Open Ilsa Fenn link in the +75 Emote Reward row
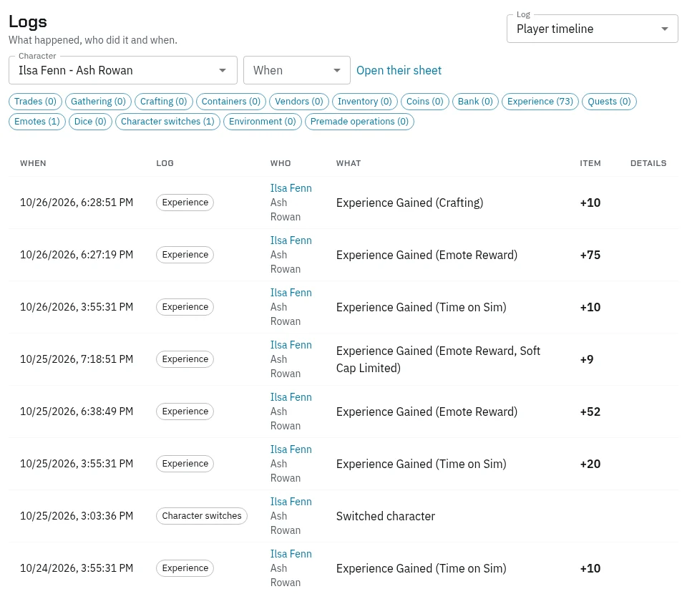Screen dimensions: 687x594 point(291,240)
